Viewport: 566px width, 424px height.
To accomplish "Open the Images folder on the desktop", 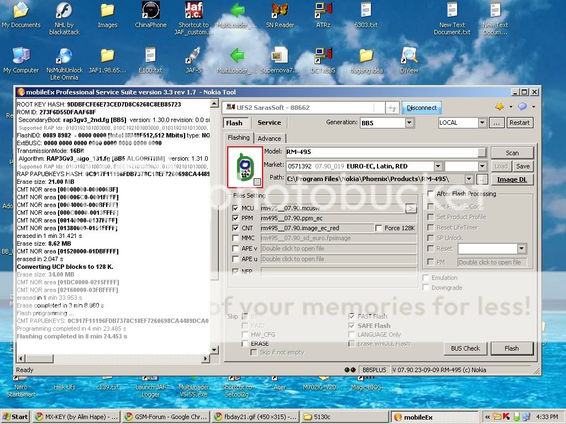I will (108, 15).
